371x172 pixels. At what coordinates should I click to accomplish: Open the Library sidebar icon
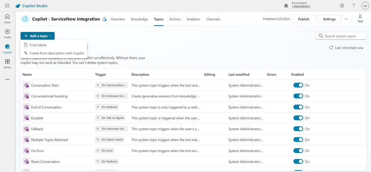coord(7,64)
